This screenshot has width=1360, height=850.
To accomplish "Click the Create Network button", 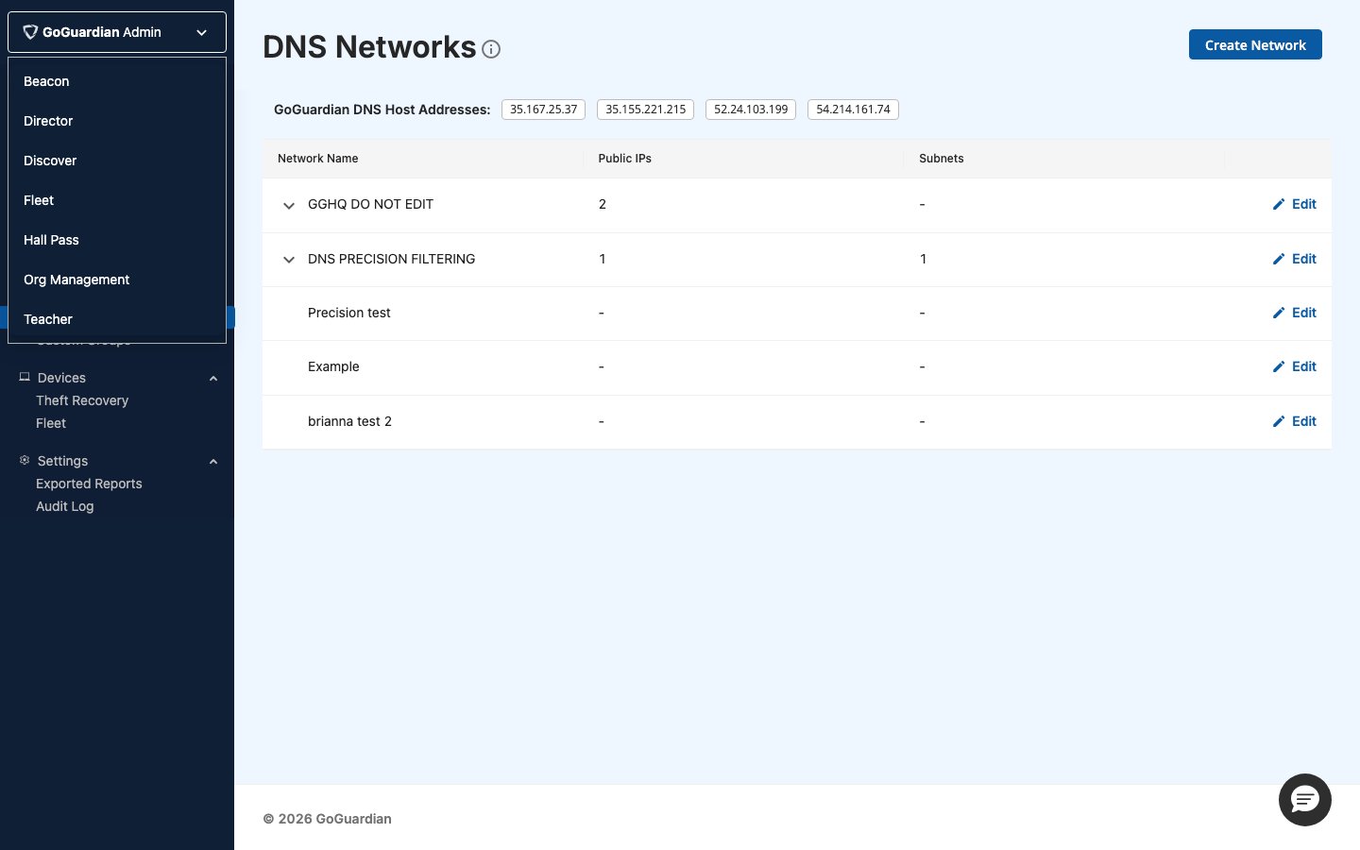I will point(1255,44).
